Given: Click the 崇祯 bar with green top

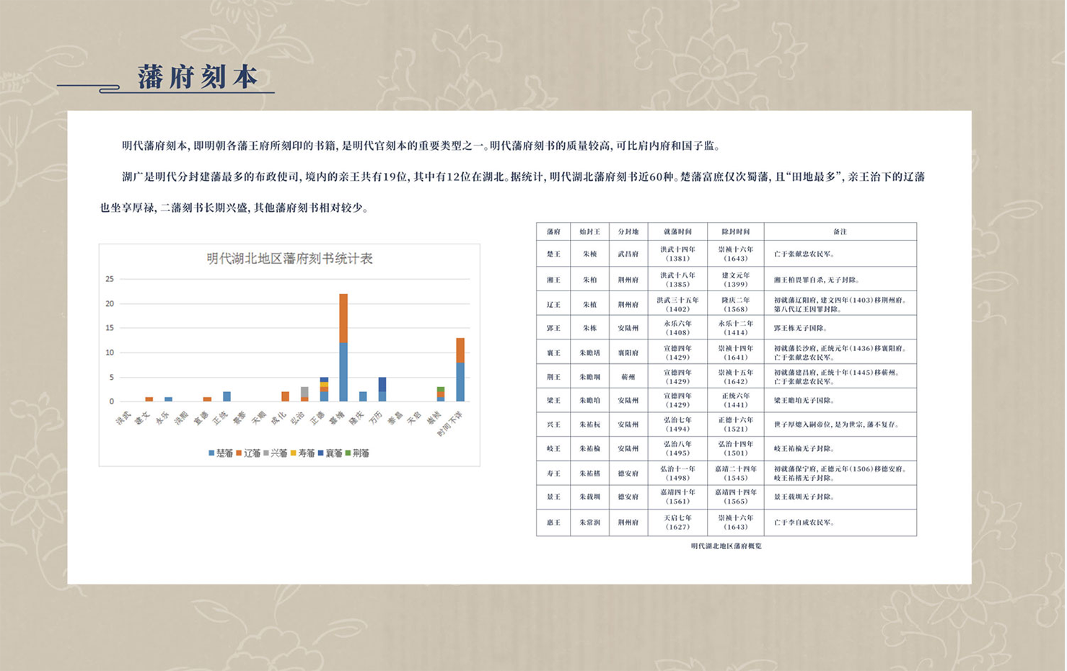Looking at the screenshot, I should pyautogui.click(x=441, y=394).
